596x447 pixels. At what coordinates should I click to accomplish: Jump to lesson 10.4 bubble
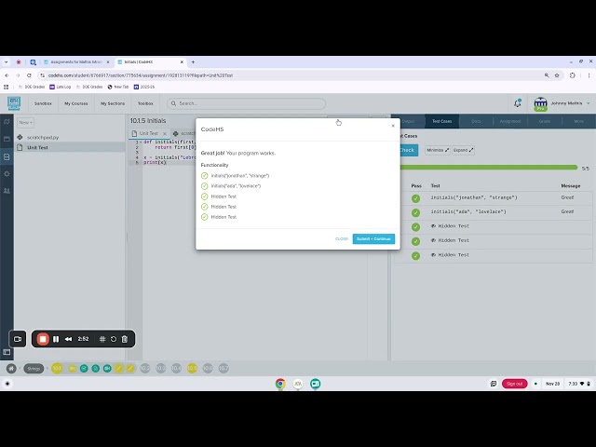(x=176, y=369)
